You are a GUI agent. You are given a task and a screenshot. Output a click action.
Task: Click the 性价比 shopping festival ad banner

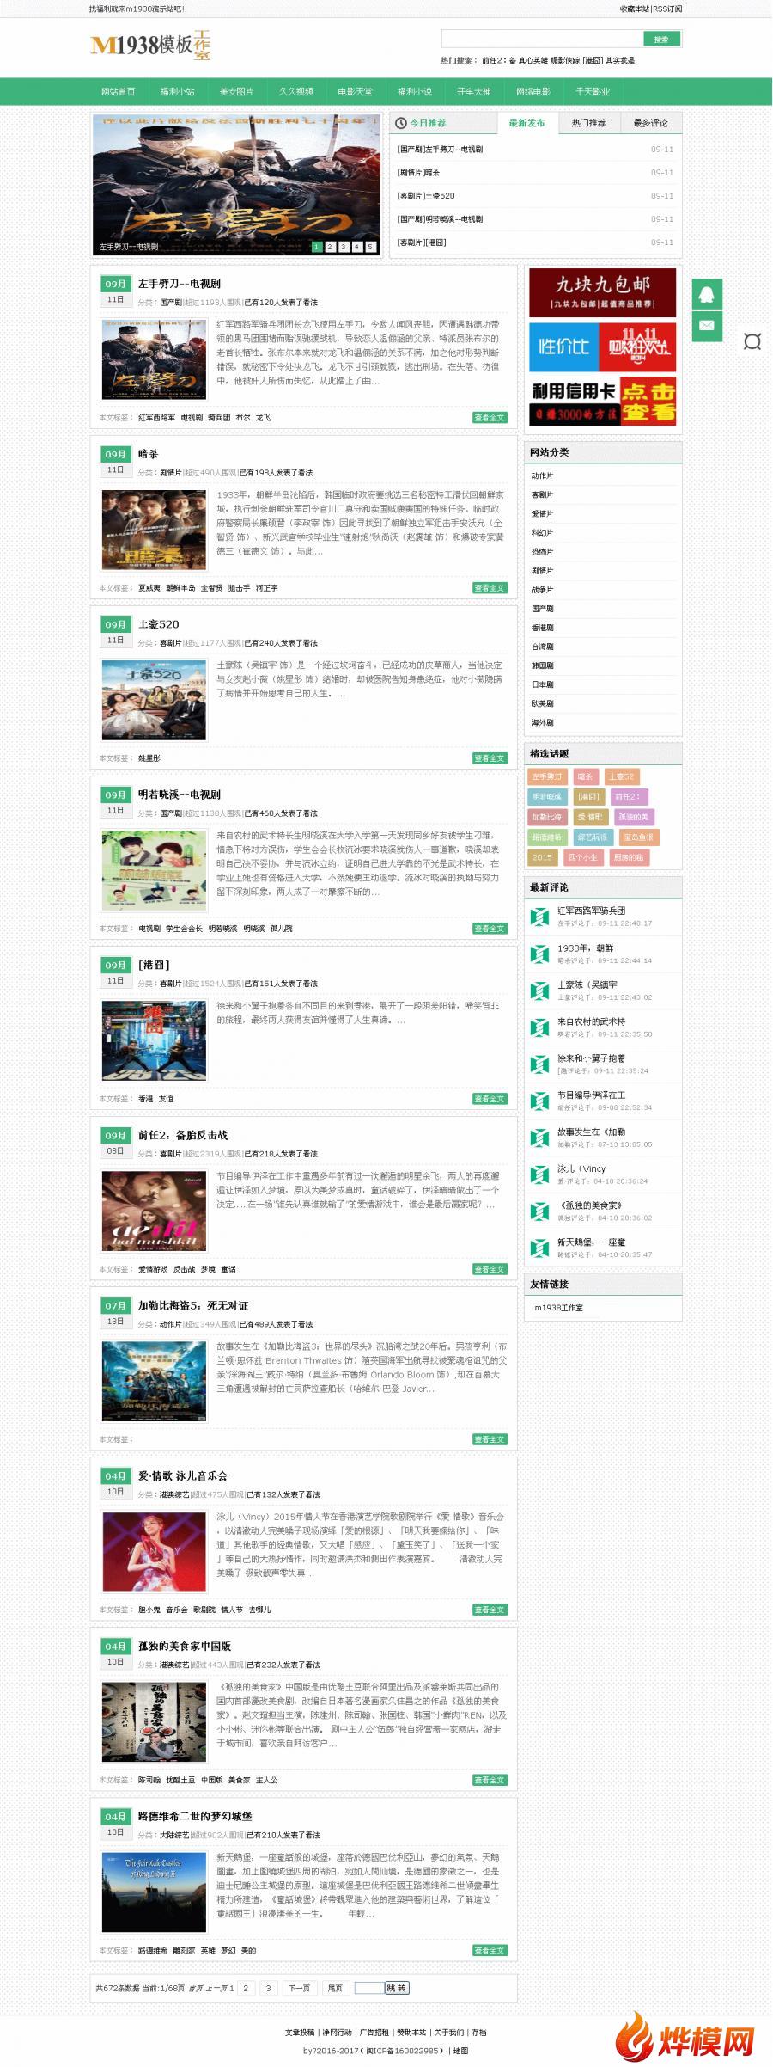click(x=602, y=347)
